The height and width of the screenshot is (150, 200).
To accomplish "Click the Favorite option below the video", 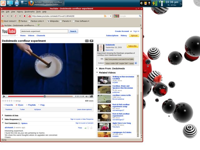I will (9, 105).
